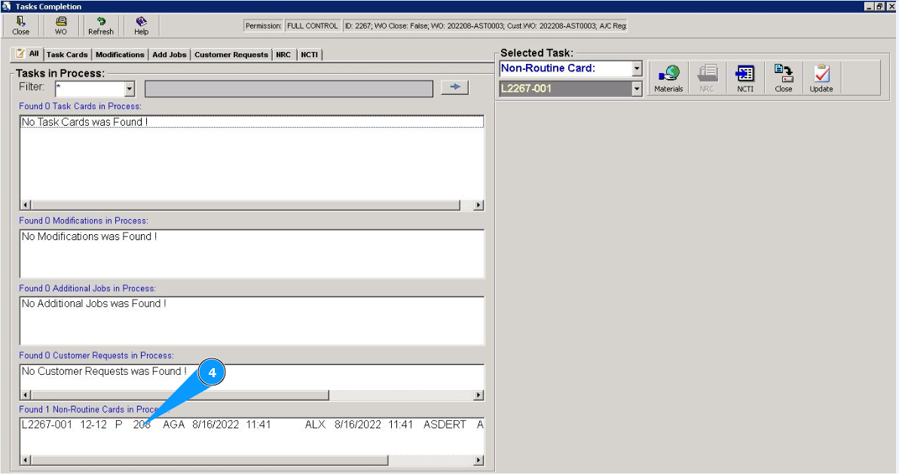Image resolution: width=899 pixels, height=475 pixels.
Task: Click the ALX value in card row
Action: click(315, 425)
